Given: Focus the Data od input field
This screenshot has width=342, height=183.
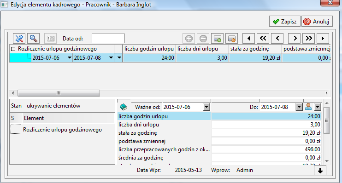Looking at the screenshot, I should (x=108, y=39).
